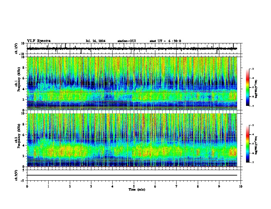Click the ch.1(V) waveform axis label
This screenshot has height=209, width=271.
(x=16, y=48)
